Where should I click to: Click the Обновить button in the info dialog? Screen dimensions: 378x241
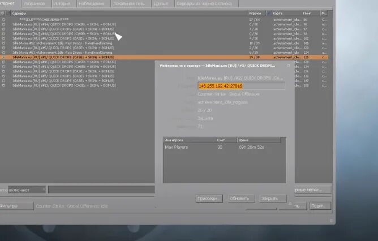(241, 199)
